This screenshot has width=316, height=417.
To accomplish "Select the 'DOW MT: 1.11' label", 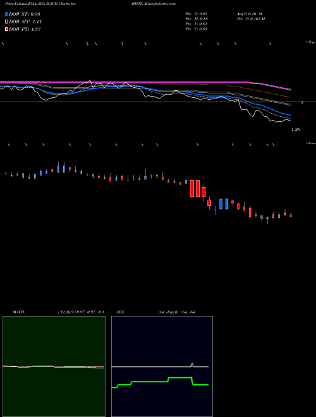I will pyautogui.click(x=25, y=22).
